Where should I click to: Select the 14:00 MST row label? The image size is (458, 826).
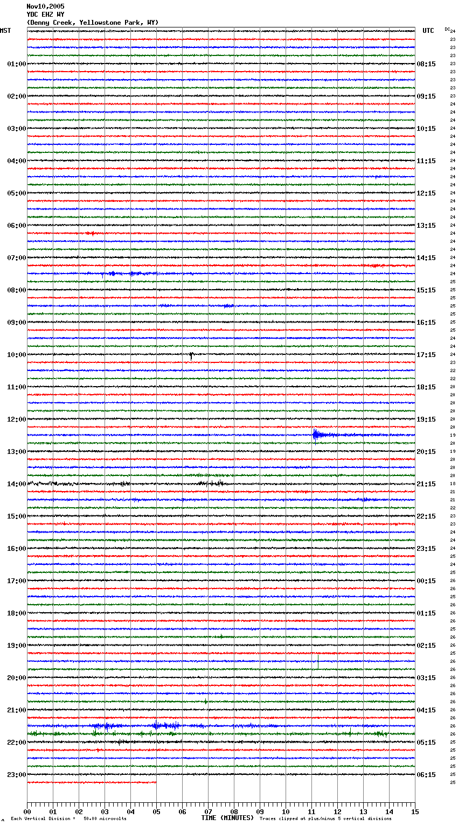point(16,484)
